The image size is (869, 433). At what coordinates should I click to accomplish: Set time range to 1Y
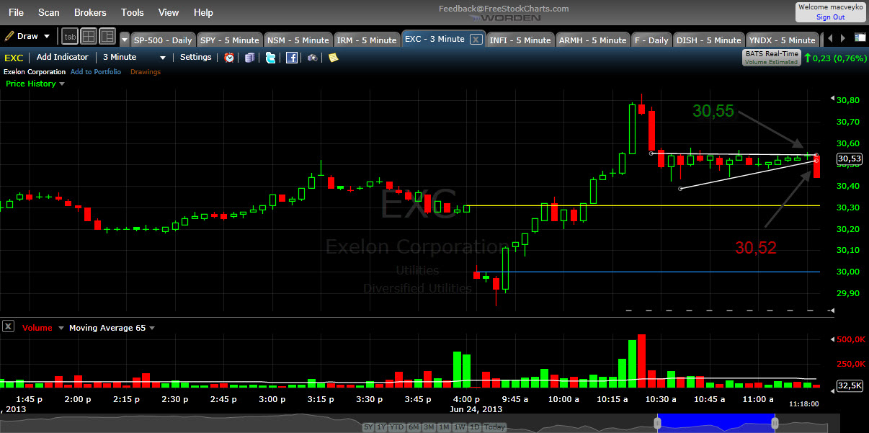pos(380,427)
